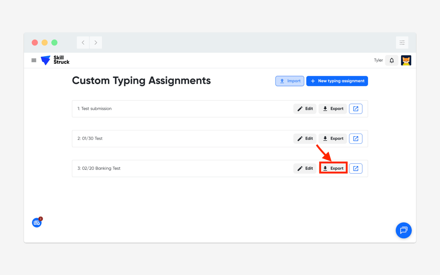The image size is (440, 275).
Task: Edit the 01/30 Test assignment
Action: click(x=305, y=139)
